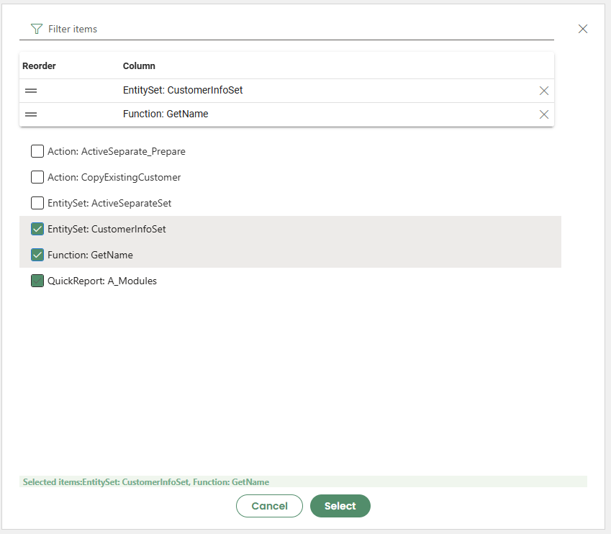This screenshot has height=534, width=611.
Task: Remove EntitySet: CustomerInfoSet from selected columns
Action: pos(544,91)
